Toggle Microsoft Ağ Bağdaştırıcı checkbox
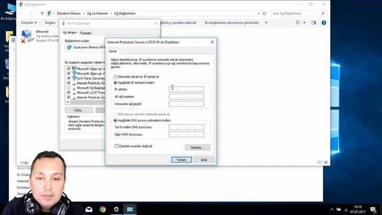 tap(69, 88)
